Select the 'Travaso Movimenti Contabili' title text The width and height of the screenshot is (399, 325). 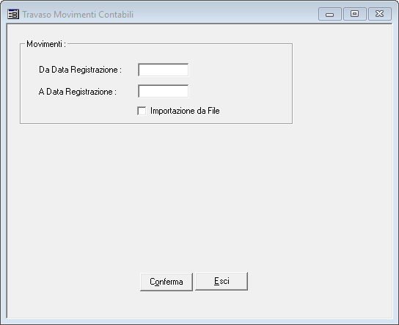click(78, 15)
